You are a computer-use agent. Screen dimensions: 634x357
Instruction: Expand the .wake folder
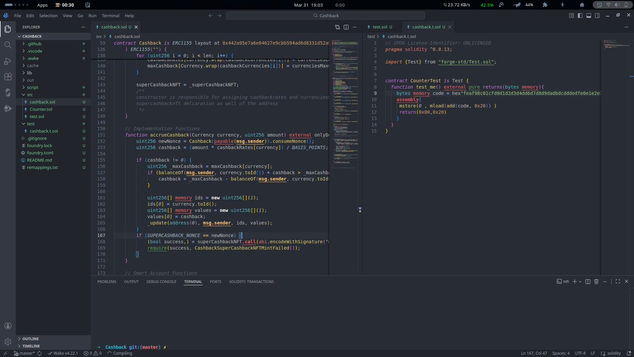(53, 58)
